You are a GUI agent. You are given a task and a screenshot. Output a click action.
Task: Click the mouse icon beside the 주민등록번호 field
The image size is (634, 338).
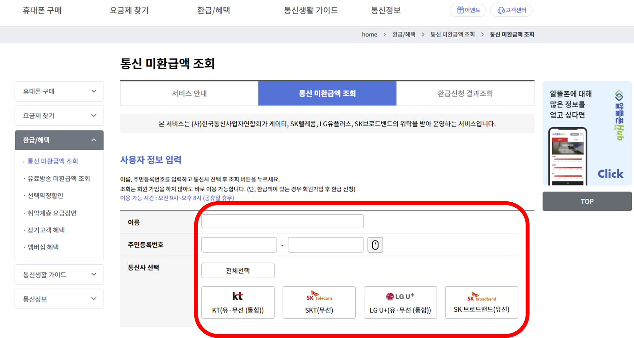(x=375, y=245)
